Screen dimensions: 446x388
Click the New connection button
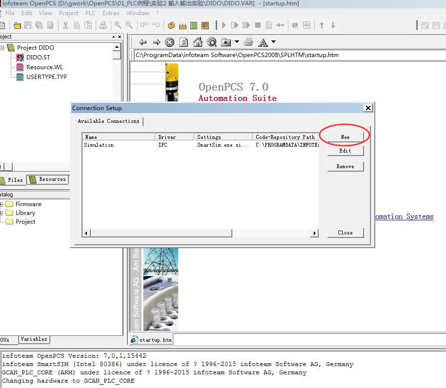point(345,137)
